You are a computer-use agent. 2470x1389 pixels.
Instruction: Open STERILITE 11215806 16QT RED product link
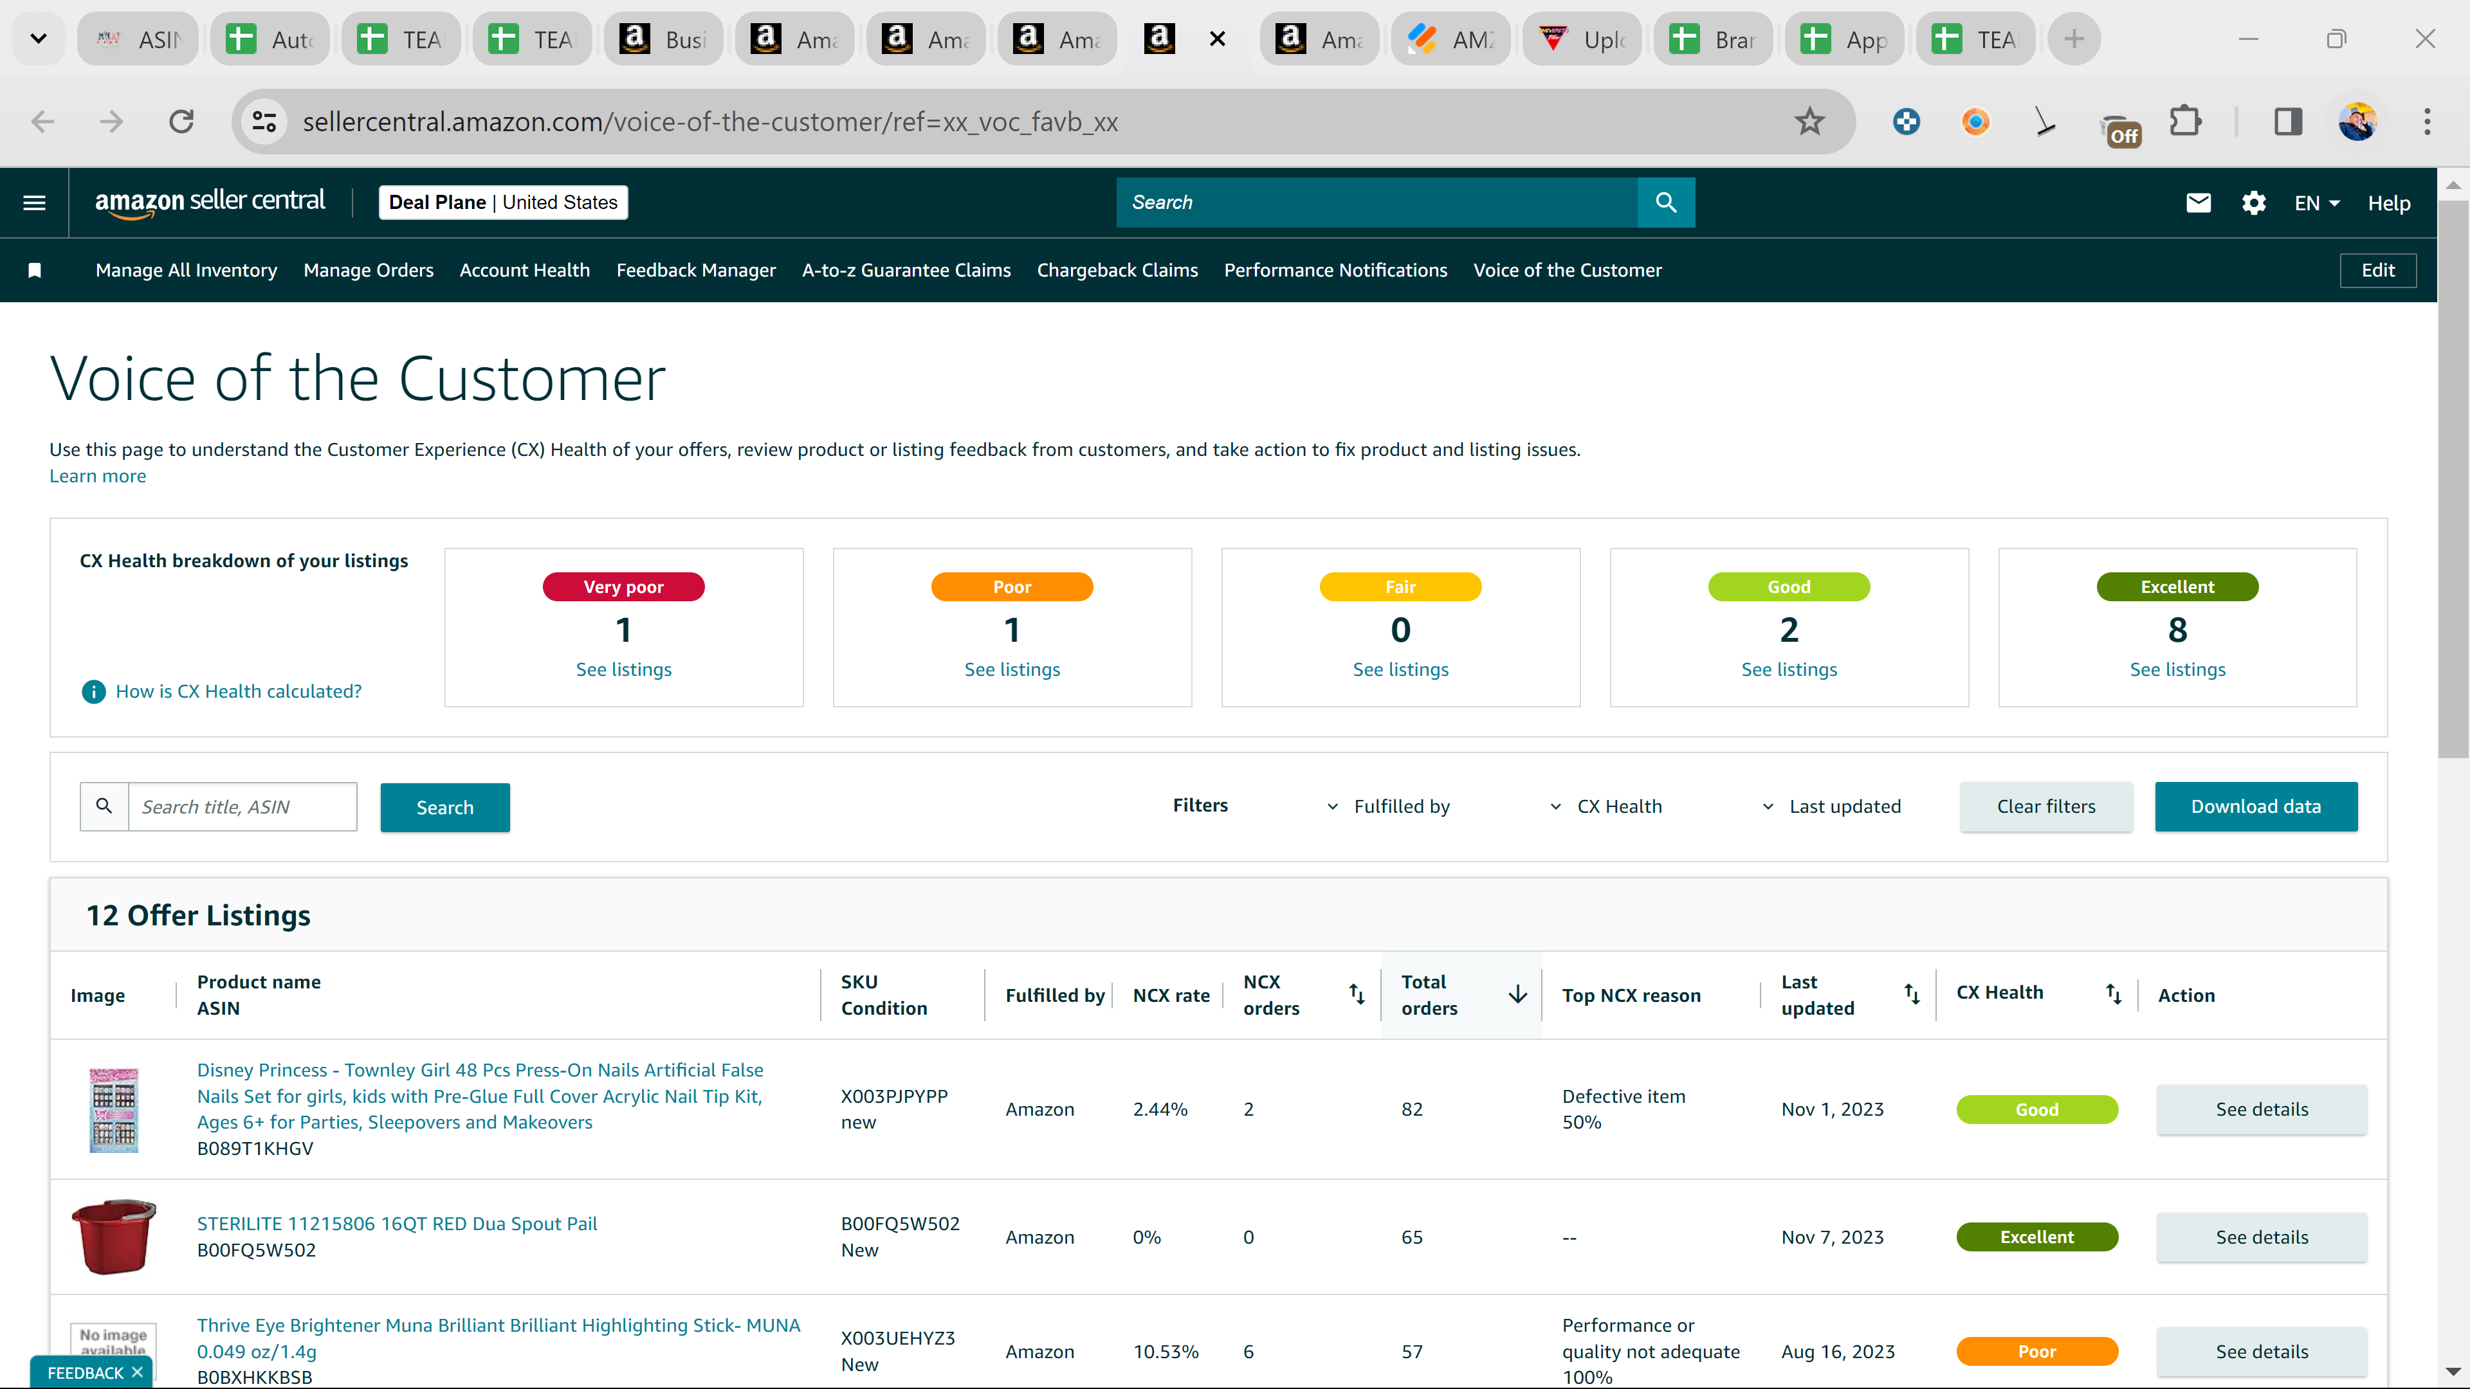click(x=397, y=1223)
